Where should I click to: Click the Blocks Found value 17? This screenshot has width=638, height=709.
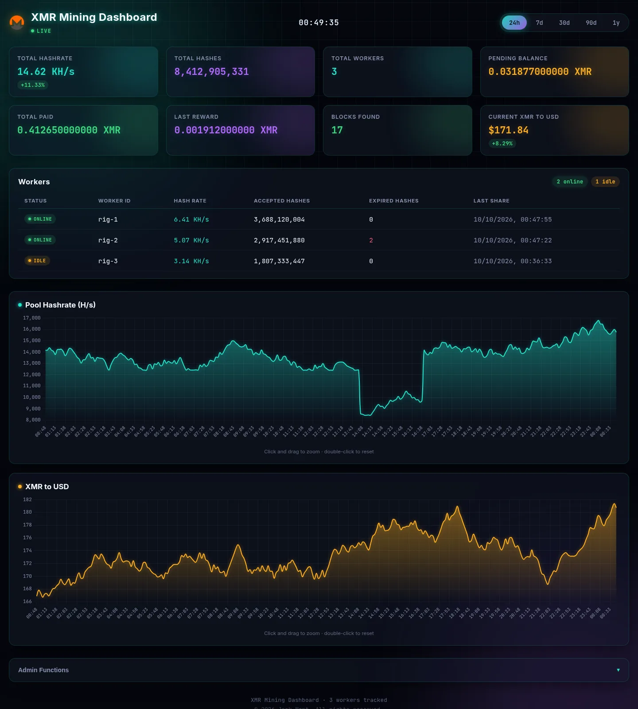[337, 130]
